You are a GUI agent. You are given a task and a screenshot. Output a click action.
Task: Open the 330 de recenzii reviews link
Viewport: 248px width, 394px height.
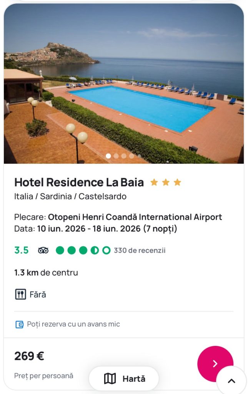(140, 250)
